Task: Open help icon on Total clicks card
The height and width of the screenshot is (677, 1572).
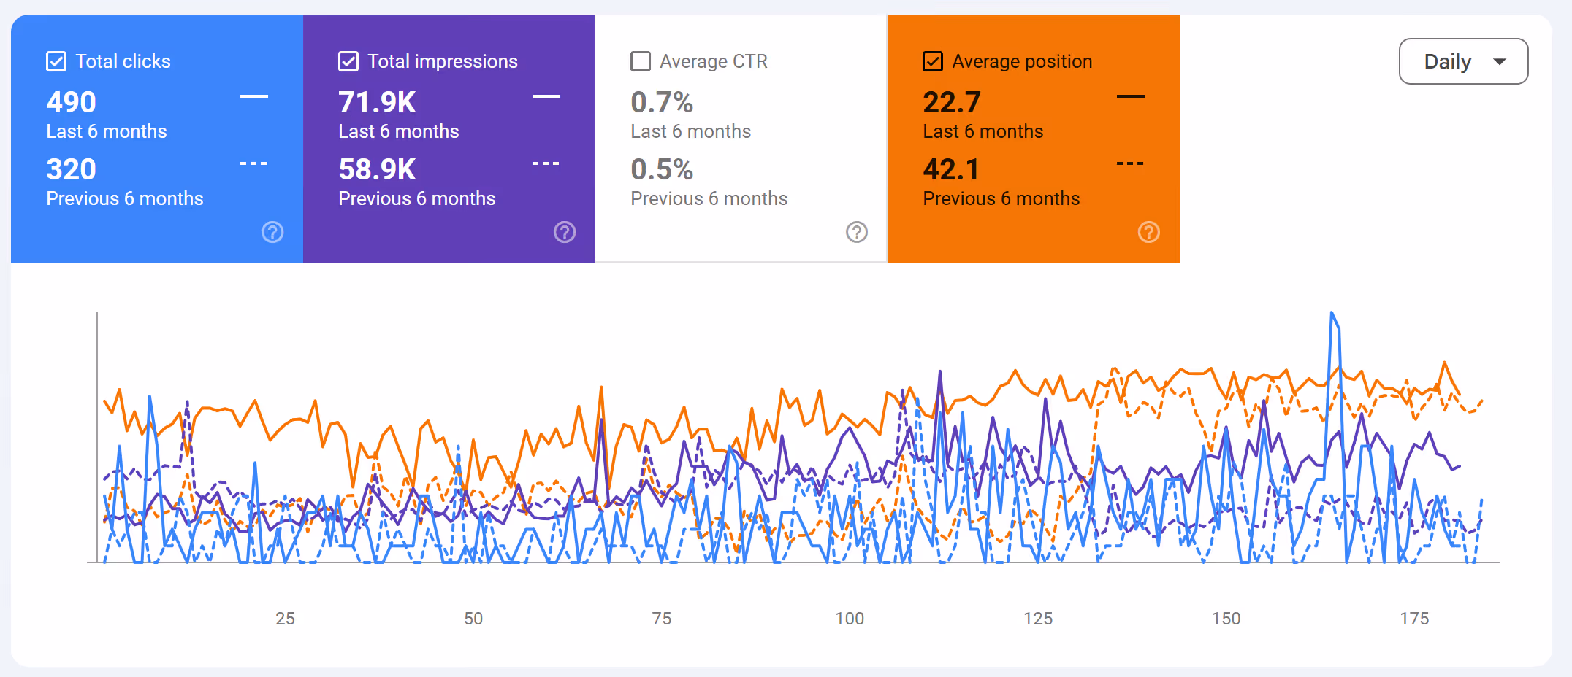Action: click(x=272, y=232)
